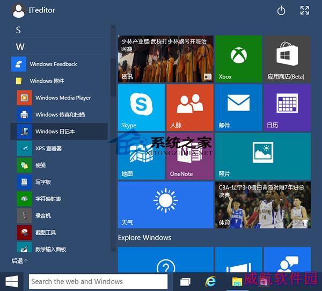Click the Explore Windows group heading

click(144, 237)
